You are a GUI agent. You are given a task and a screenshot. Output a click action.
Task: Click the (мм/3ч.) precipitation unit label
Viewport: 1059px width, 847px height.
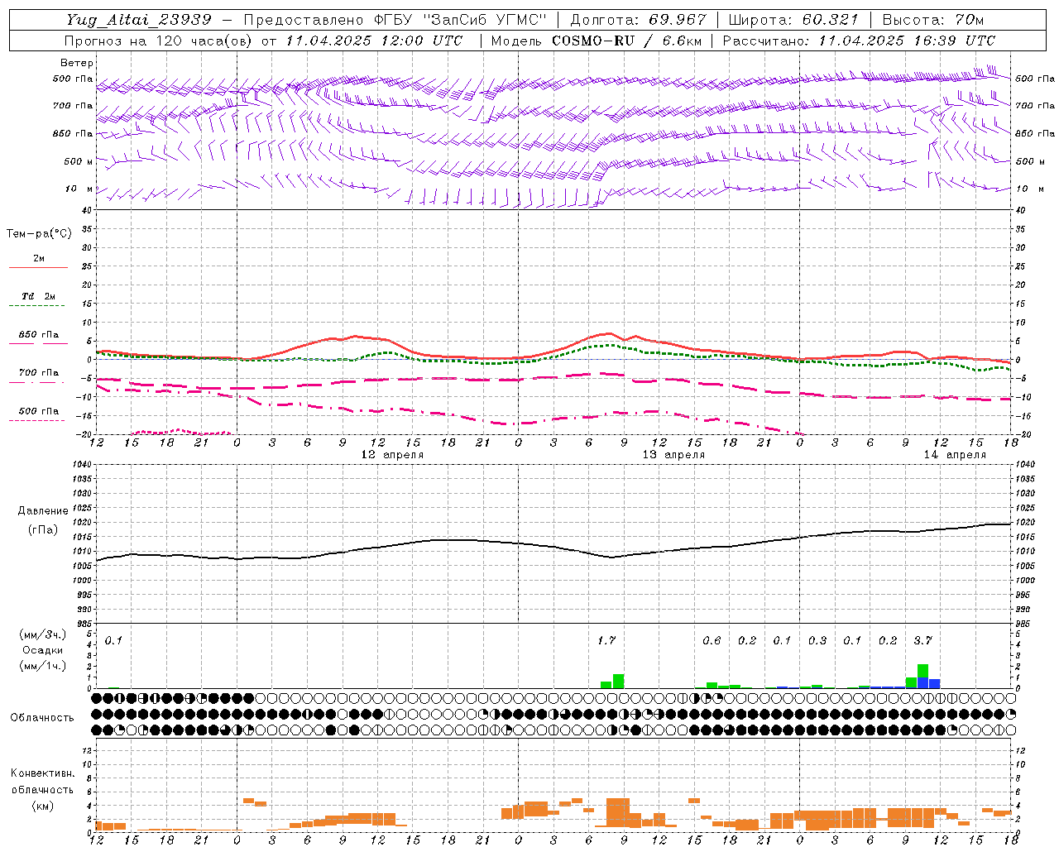[42, 634]
